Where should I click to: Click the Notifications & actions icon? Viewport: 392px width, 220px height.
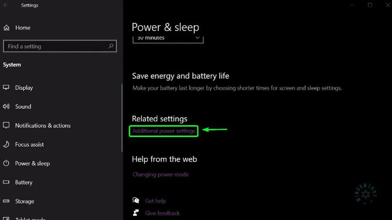click(x=6, y=125)
